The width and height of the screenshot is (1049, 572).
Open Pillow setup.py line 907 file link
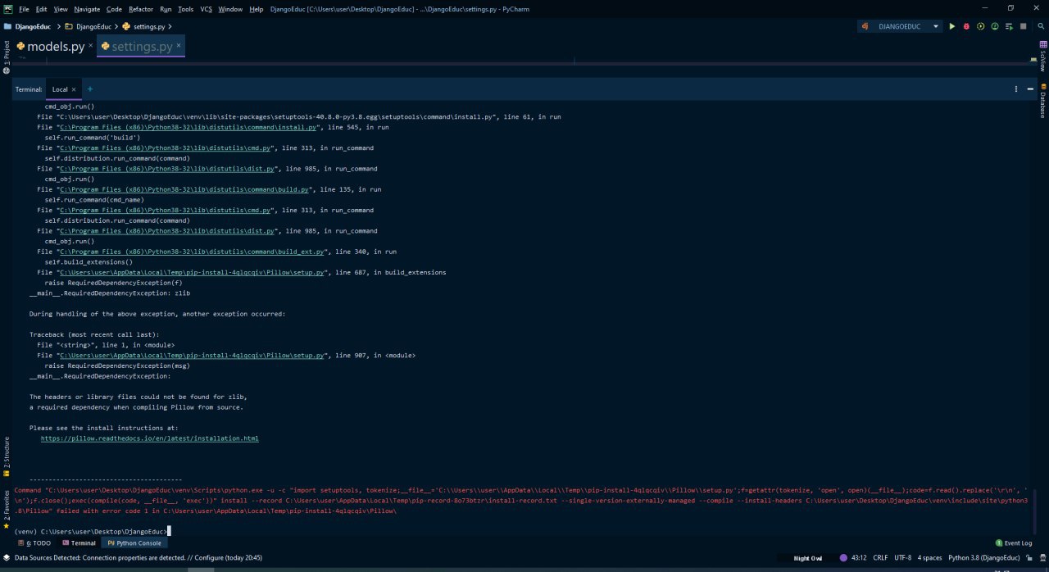[x=193, y=356]
